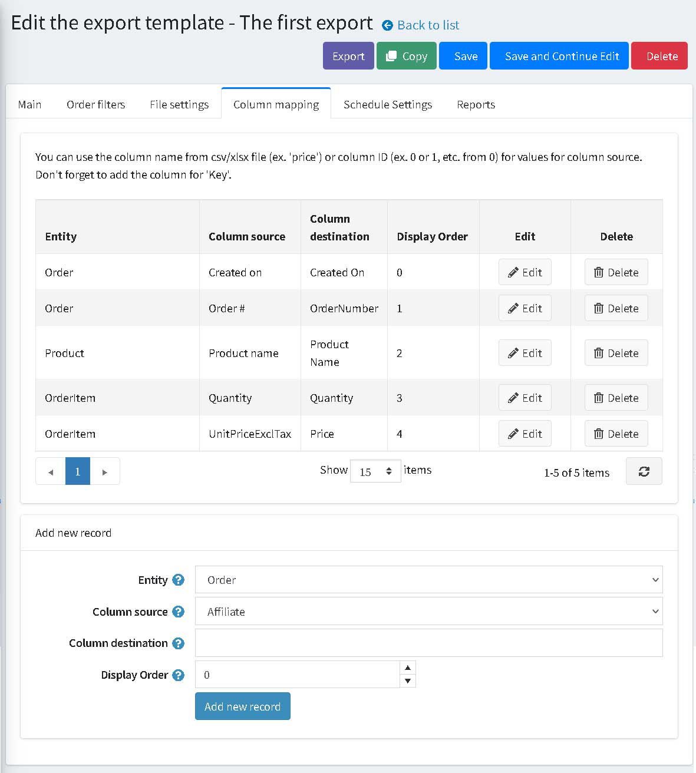Click the Price destination cell

(x=344, y=434)
